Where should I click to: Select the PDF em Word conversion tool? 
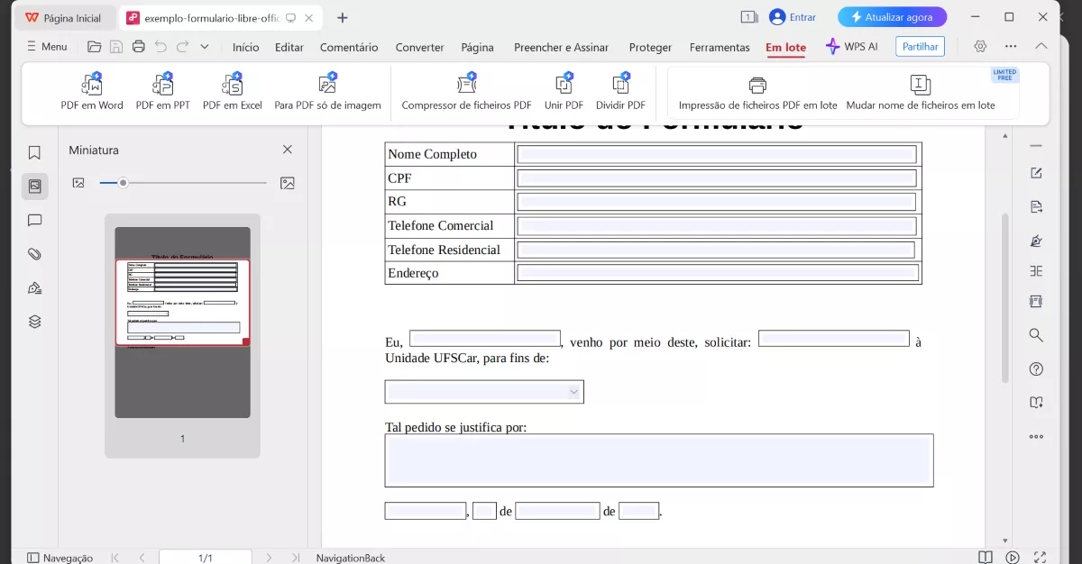[x=91, y=90]
